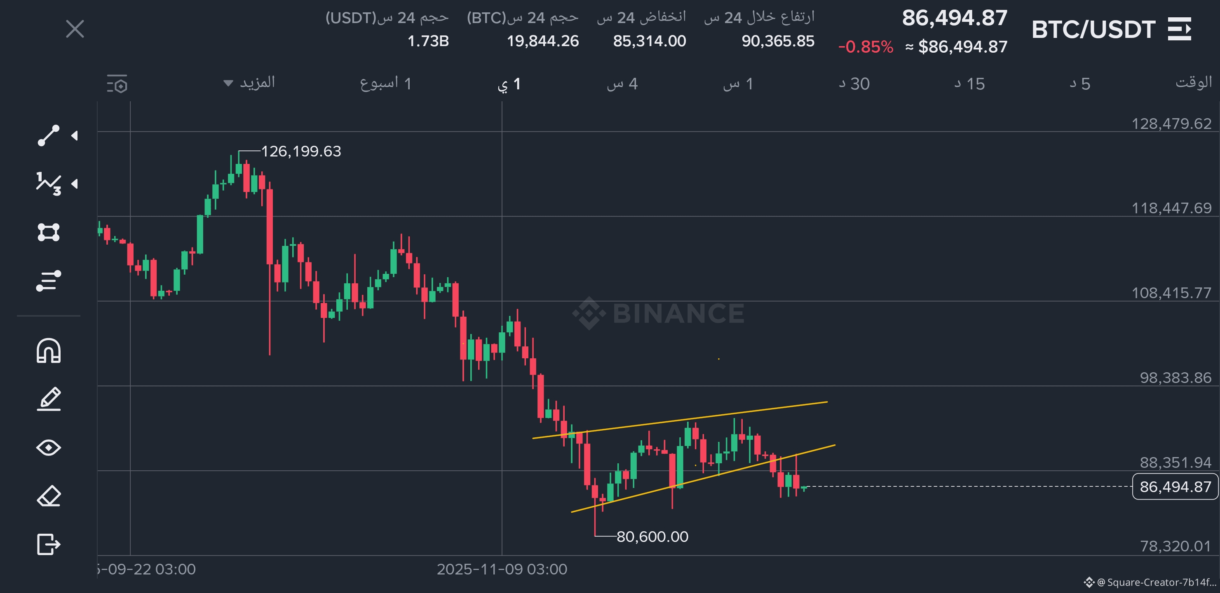The image size is (1220, 593).
Task: Select the trend line drawing tool
Action: [48, 136]
